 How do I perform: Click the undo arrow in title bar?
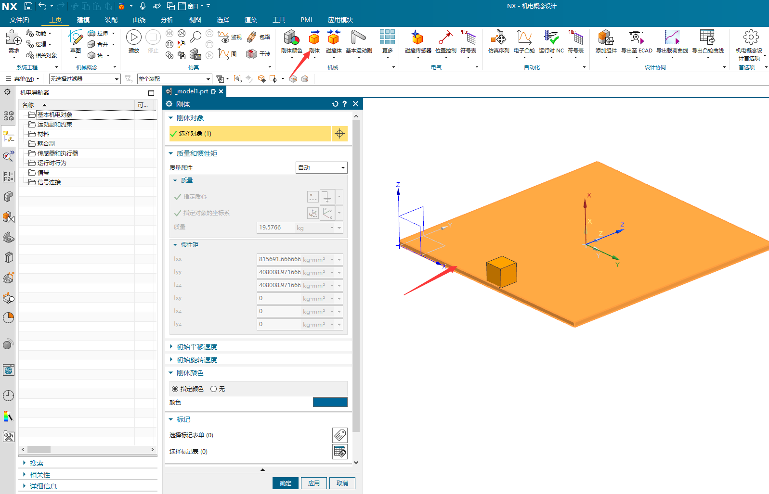point(42,6)
